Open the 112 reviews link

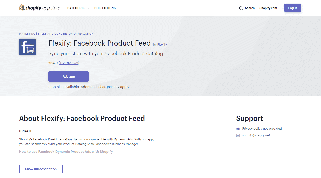tap(69, 63)
